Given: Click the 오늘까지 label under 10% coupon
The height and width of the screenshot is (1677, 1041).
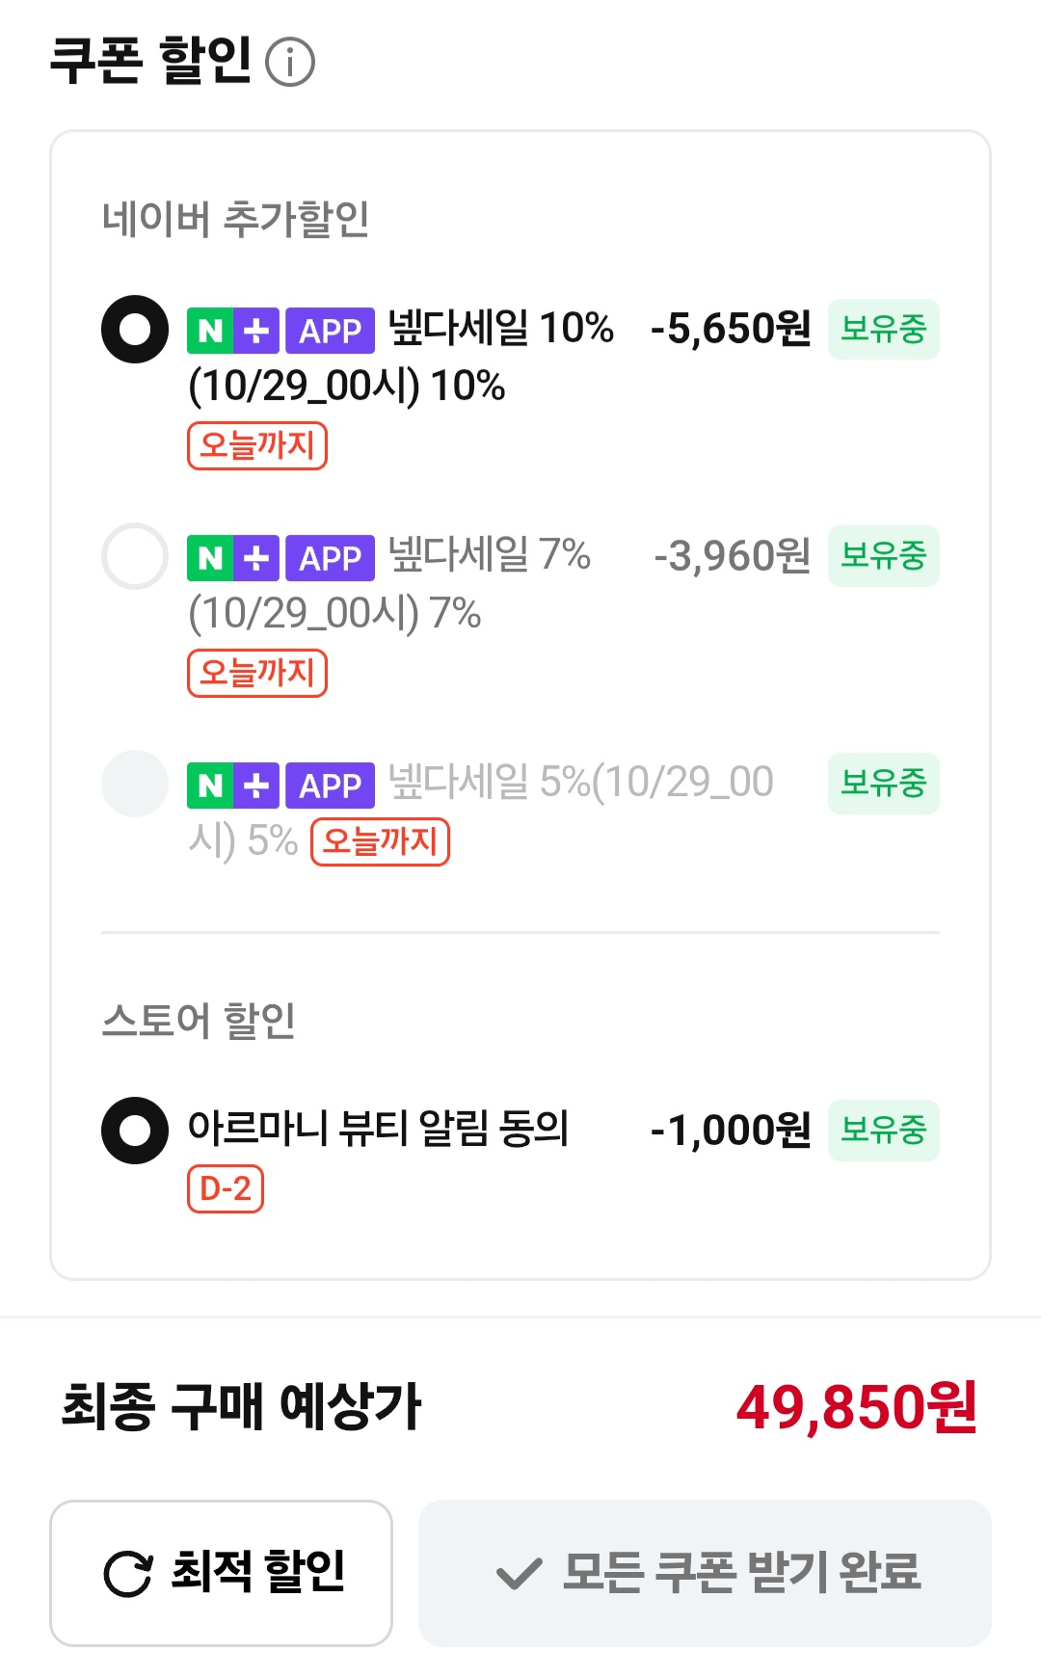Looking at the screenshot, I should click(257, 446).
